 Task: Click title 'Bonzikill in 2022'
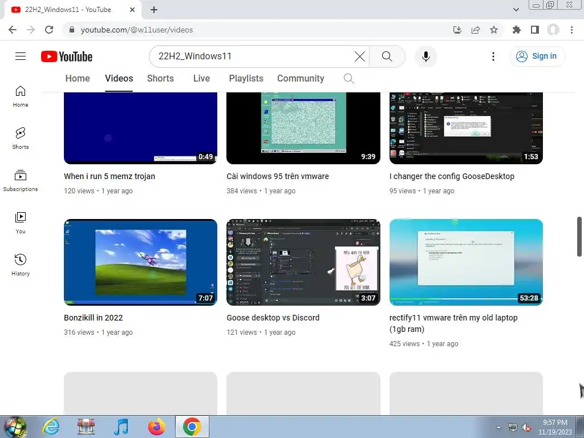coord(93,318)
